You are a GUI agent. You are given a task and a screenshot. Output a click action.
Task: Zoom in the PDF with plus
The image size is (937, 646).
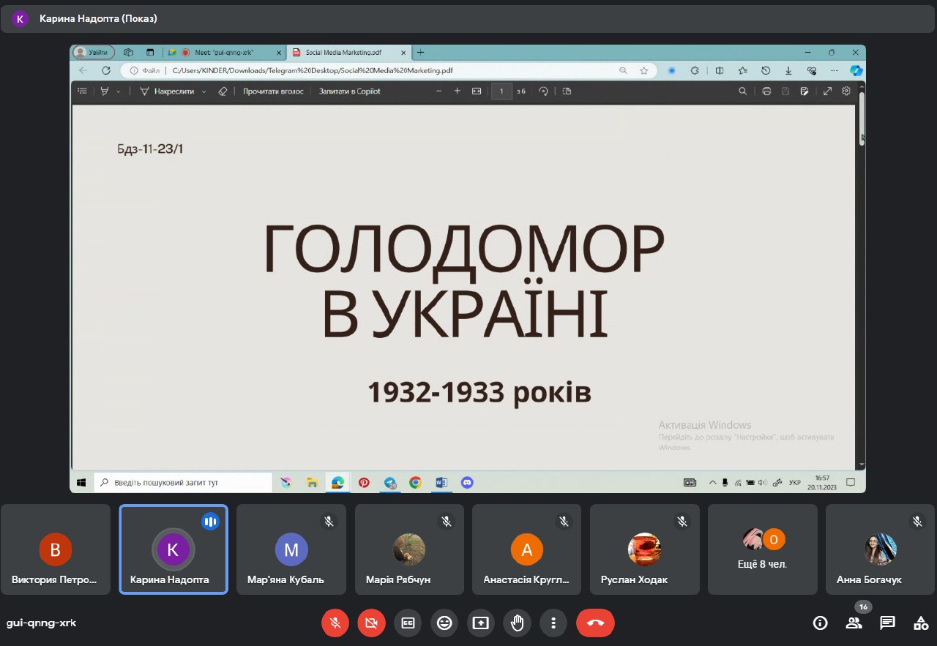[457, 91]
